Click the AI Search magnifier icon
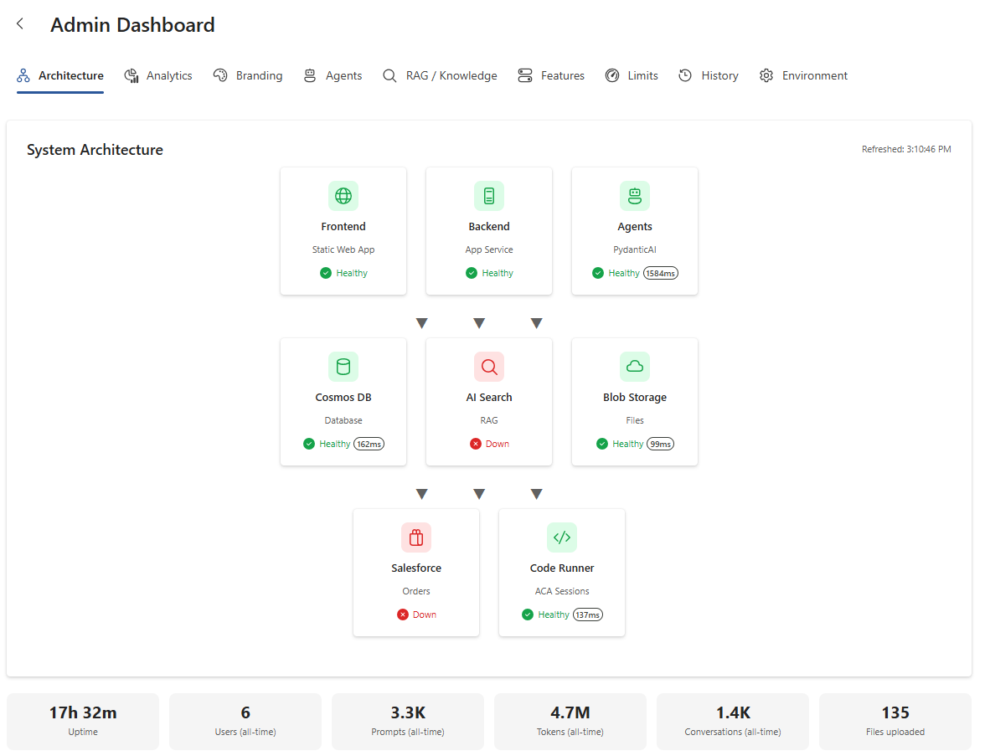This screenshot has width=990, height=756. coord(489,366)
